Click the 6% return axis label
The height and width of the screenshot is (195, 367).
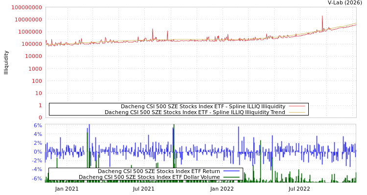tap(37, 125)
